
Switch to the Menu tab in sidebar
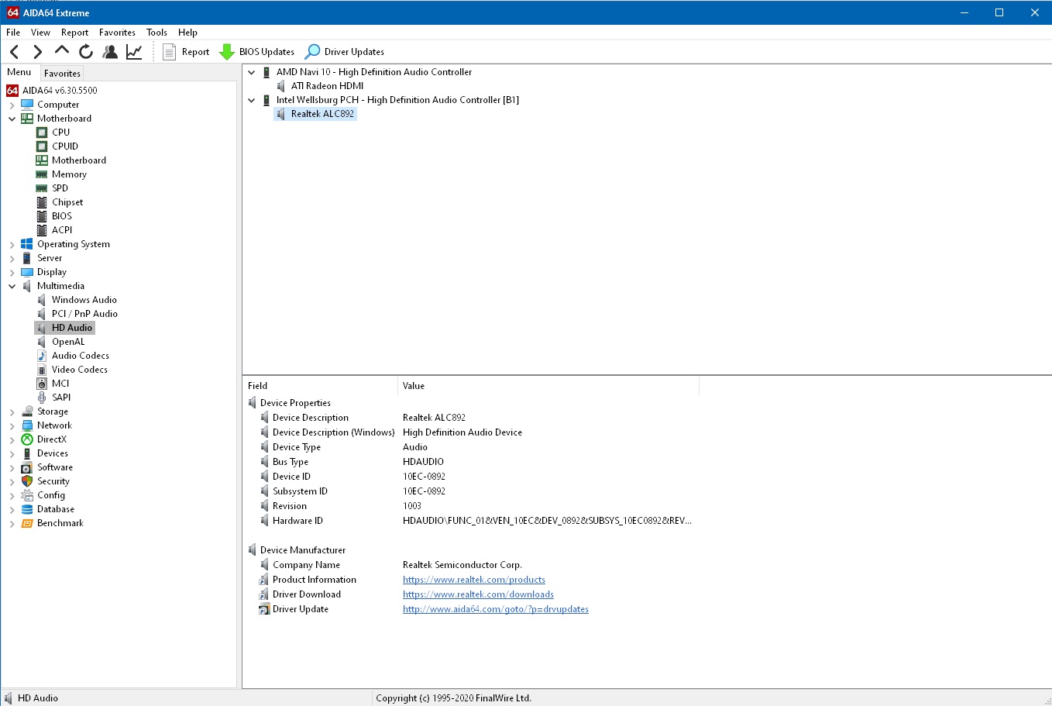tap(19, 72)
